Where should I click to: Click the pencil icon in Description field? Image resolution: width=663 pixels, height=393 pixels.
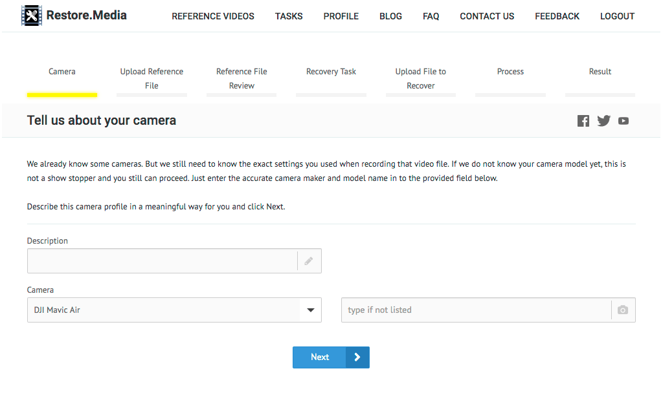(x=309, y=261)
